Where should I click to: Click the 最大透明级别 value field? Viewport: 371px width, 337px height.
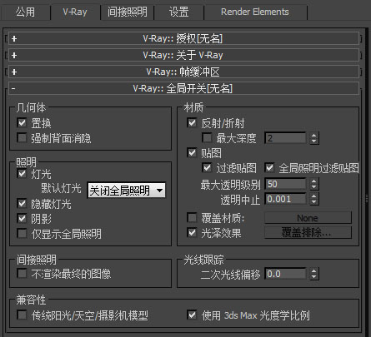285,184
